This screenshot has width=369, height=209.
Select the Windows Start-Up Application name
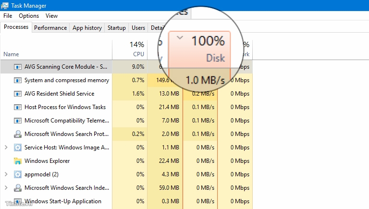[x=63, y=201]
